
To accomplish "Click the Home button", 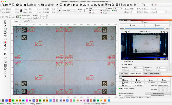I will click(125, 85).
